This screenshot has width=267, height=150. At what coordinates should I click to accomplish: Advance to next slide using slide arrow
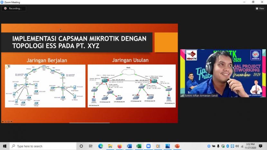(x=11, y=122)
